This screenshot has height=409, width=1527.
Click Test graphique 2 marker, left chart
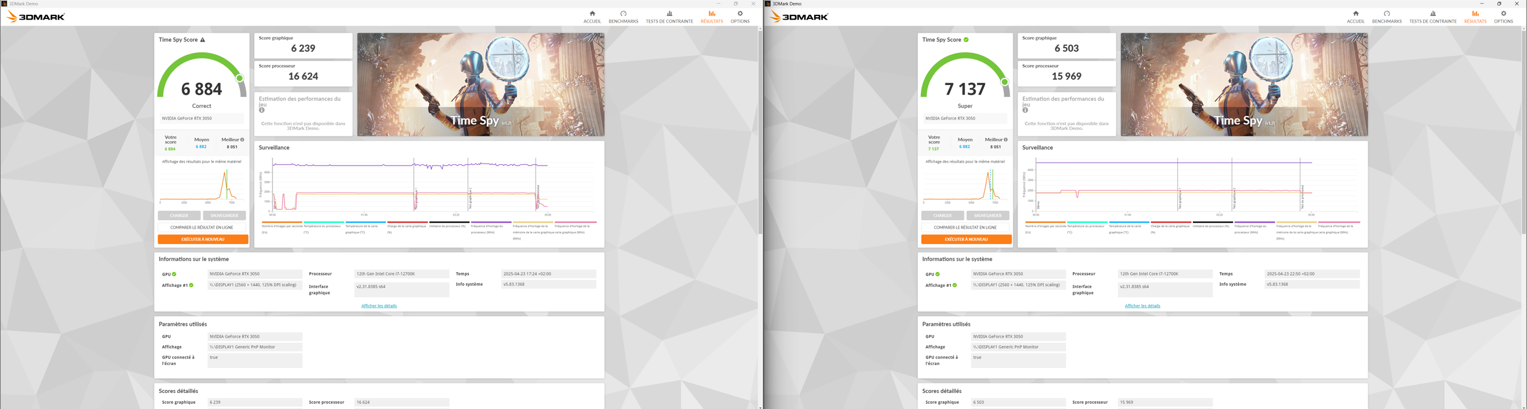pos(470,198)
